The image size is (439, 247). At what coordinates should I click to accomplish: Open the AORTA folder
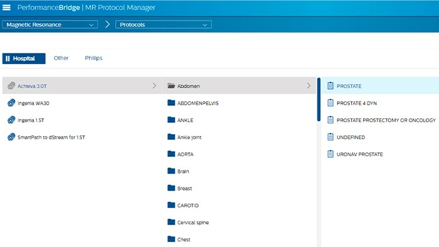tap(185, 154)
